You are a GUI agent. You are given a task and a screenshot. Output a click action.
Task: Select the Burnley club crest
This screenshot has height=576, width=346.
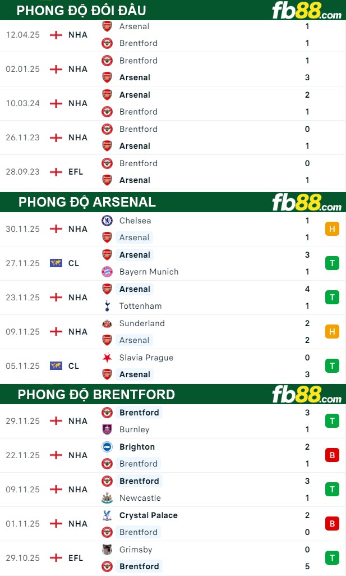[x=107, y=429]
